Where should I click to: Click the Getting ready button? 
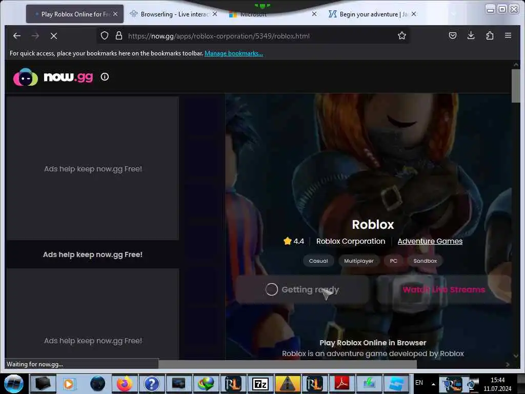click(302, 289)
